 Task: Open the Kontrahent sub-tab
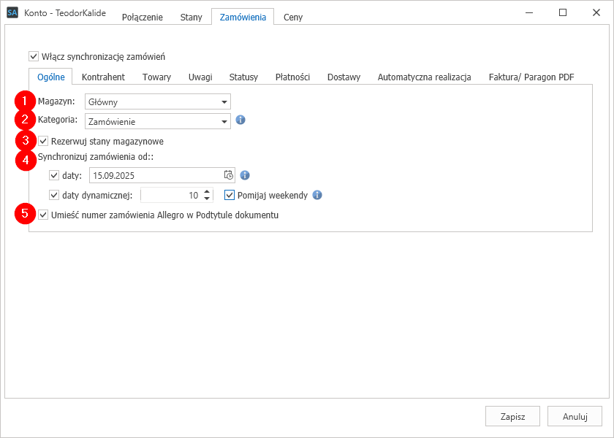[103, 77]
